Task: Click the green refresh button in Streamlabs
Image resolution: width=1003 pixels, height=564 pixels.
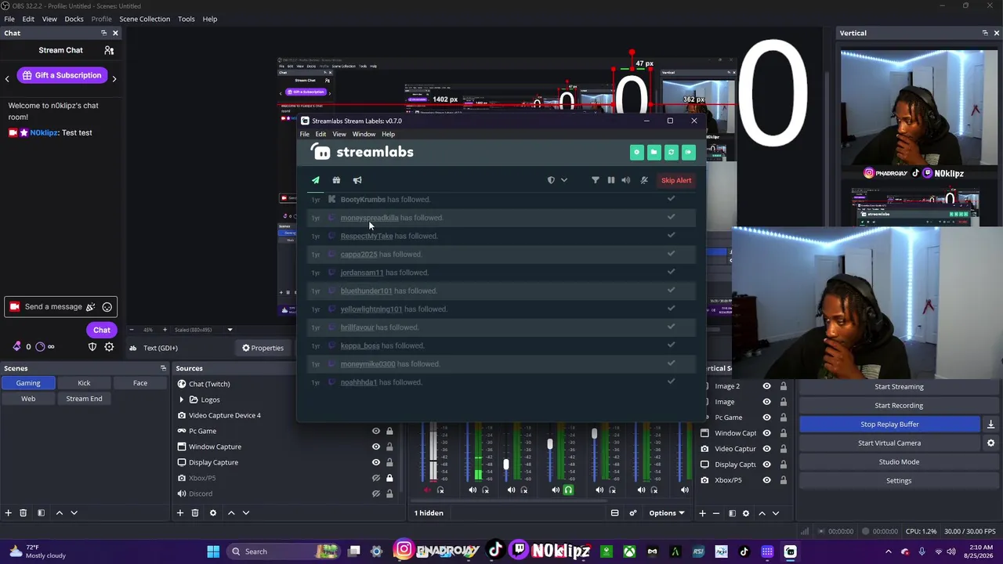Action: (671, 152)
